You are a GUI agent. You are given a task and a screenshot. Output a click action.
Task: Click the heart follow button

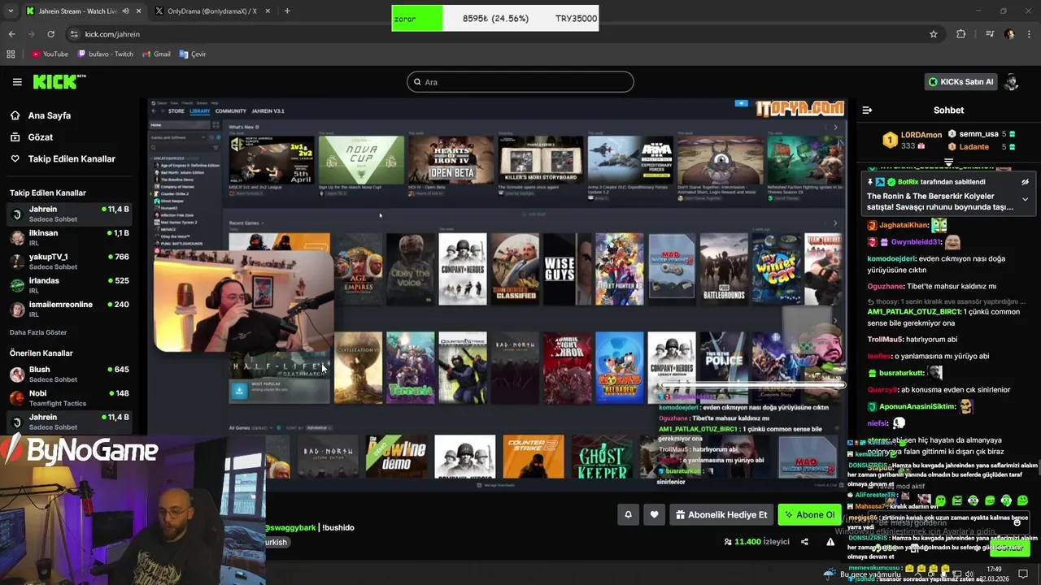click(654, 514)
